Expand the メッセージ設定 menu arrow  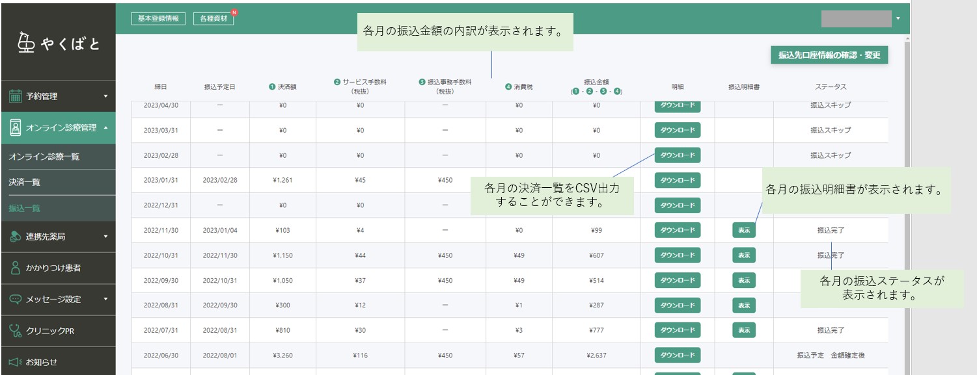(x=105, y=300)
